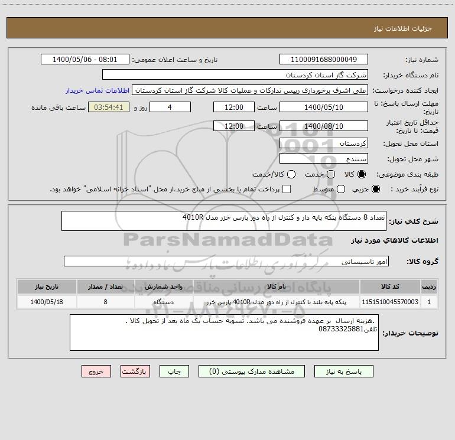
Task: Click the تعداد / مقدار column header
Action: (x=105, y=286)
